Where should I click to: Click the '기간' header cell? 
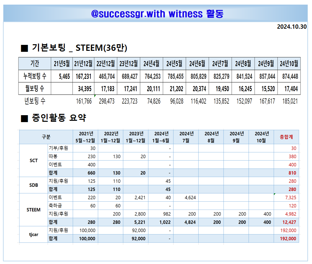(x=35, y=64)
